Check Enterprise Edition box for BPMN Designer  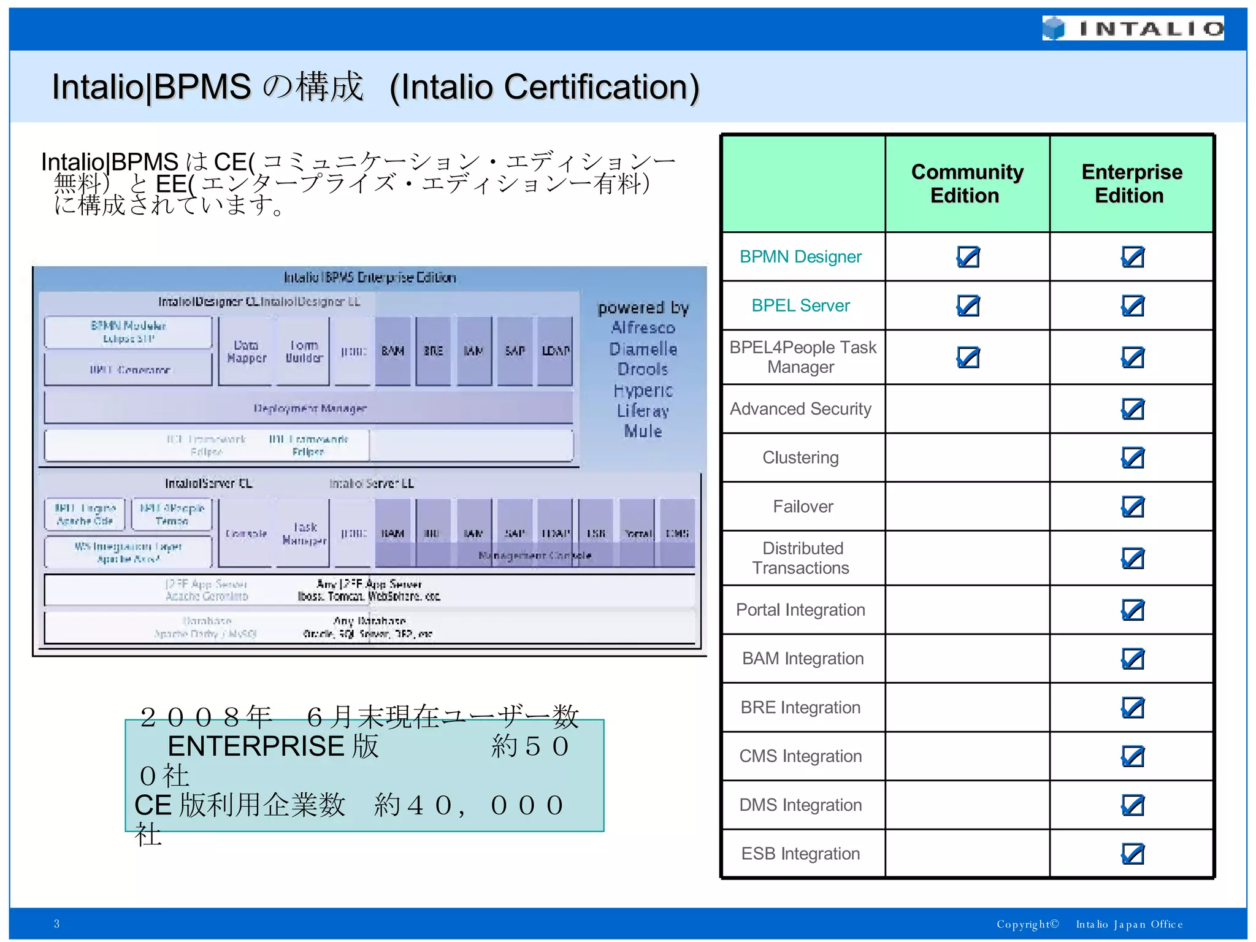pyautogui.click(x=1132, y=257)
